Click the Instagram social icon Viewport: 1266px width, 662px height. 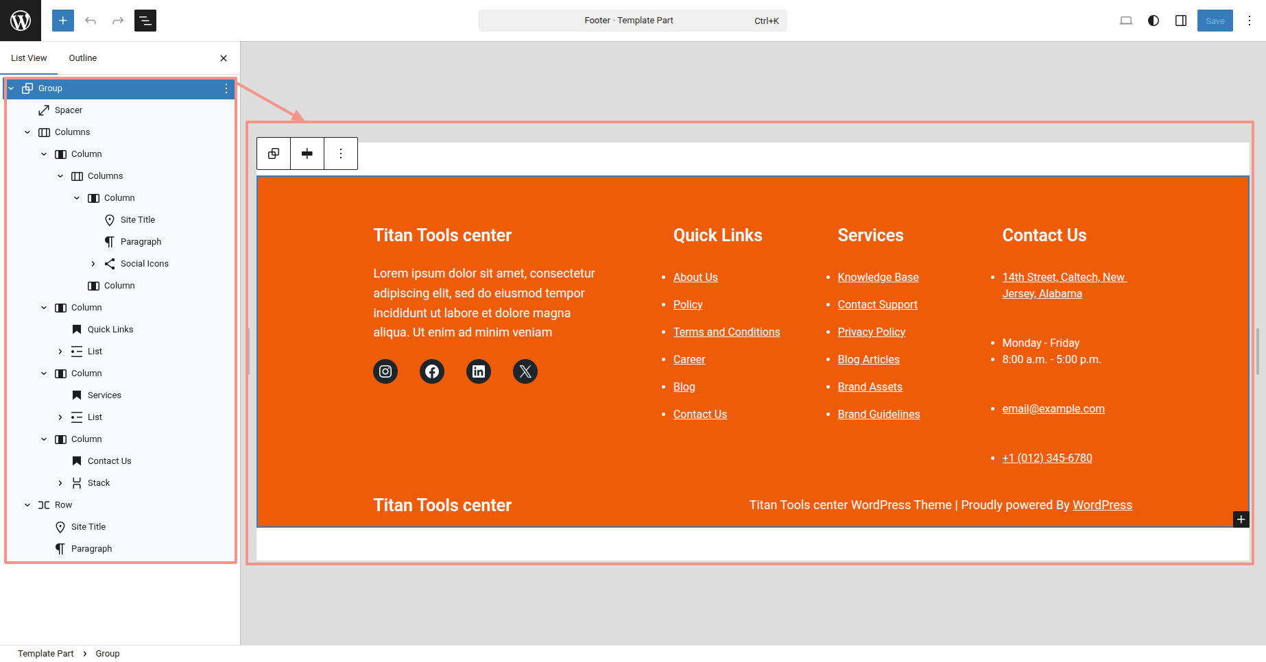[x=385, y=371]
